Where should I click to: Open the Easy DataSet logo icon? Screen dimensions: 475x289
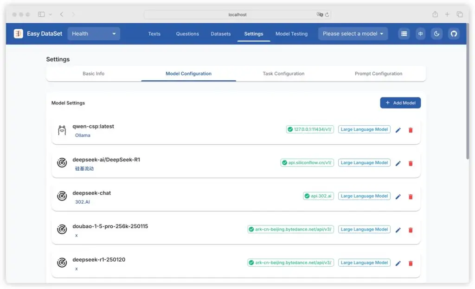point(18,33)
